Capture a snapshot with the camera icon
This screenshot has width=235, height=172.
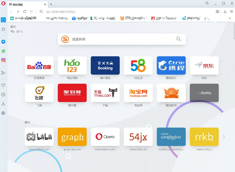[x=217, y=11]
